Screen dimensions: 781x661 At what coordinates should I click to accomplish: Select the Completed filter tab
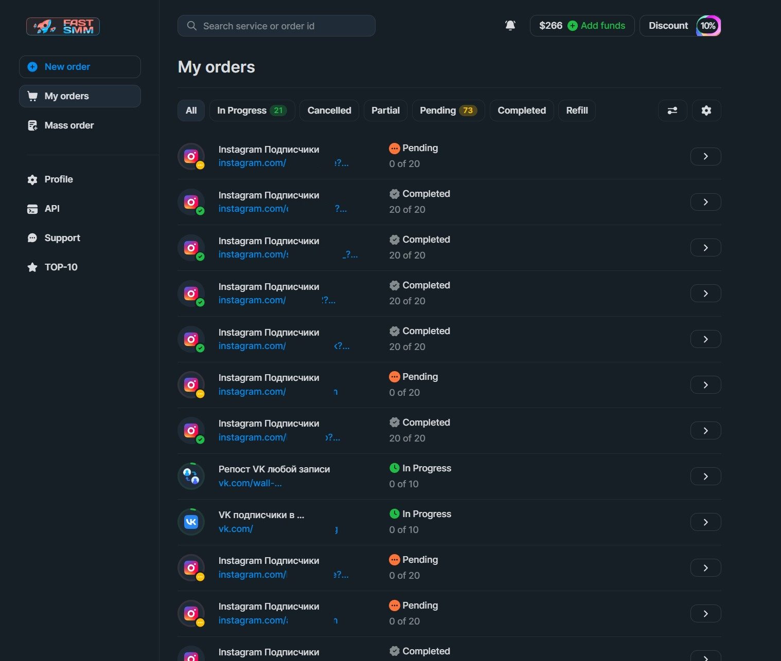(521, 111)
